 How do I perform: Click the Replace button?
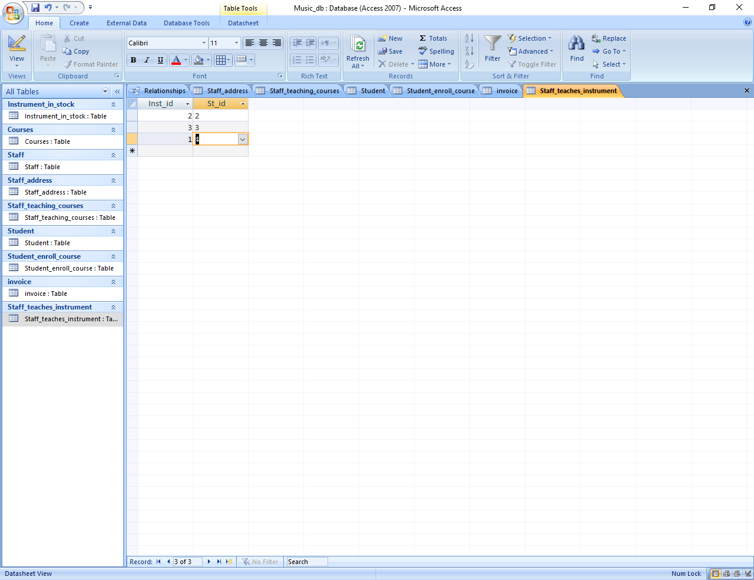(609, 38)
